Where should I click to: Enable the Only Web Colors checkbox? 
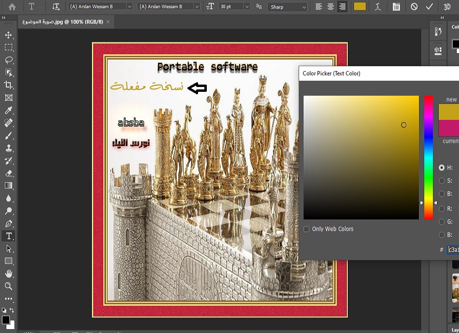(306, 229)
